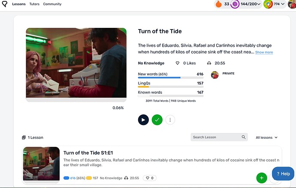Click the New words progress bar

171,78
